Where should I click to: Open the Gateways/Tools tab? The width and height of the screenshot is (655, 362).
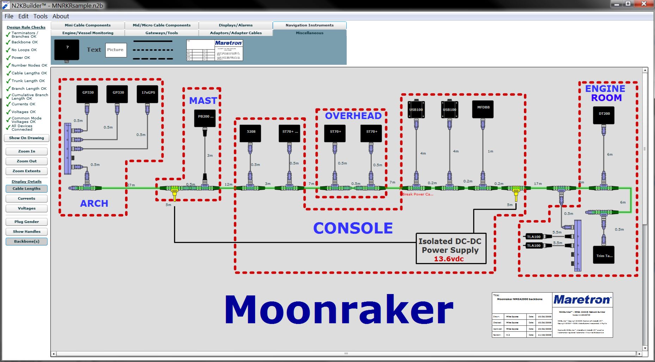coord(162,33)
